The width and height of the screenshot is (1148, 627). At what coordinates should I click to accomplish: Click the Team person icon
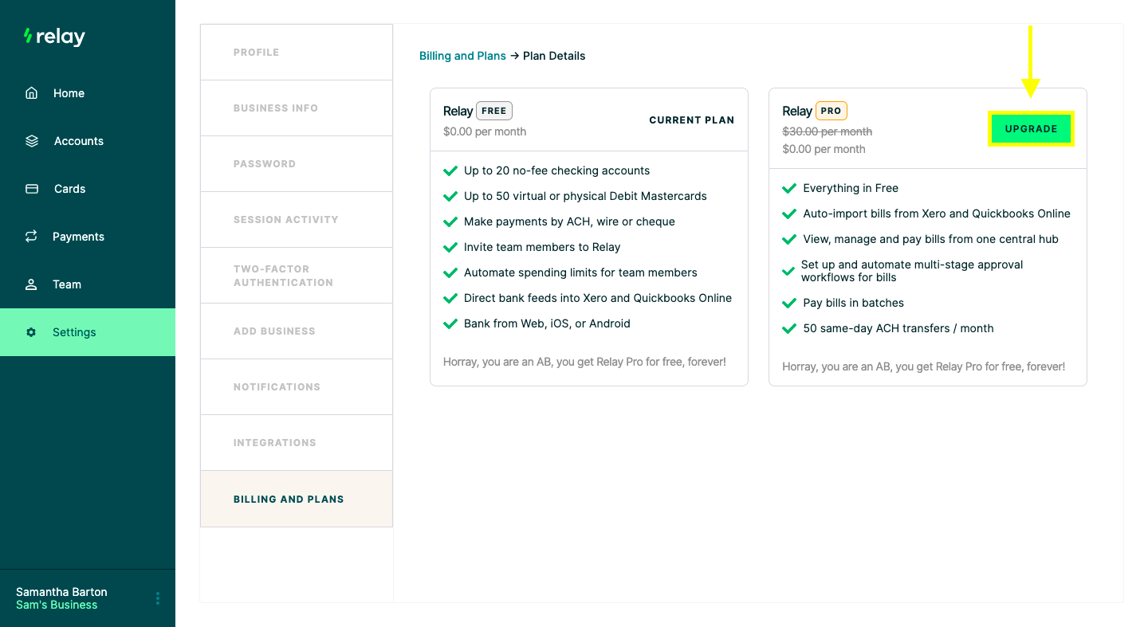pyautogui.click(x=31, y=284)
